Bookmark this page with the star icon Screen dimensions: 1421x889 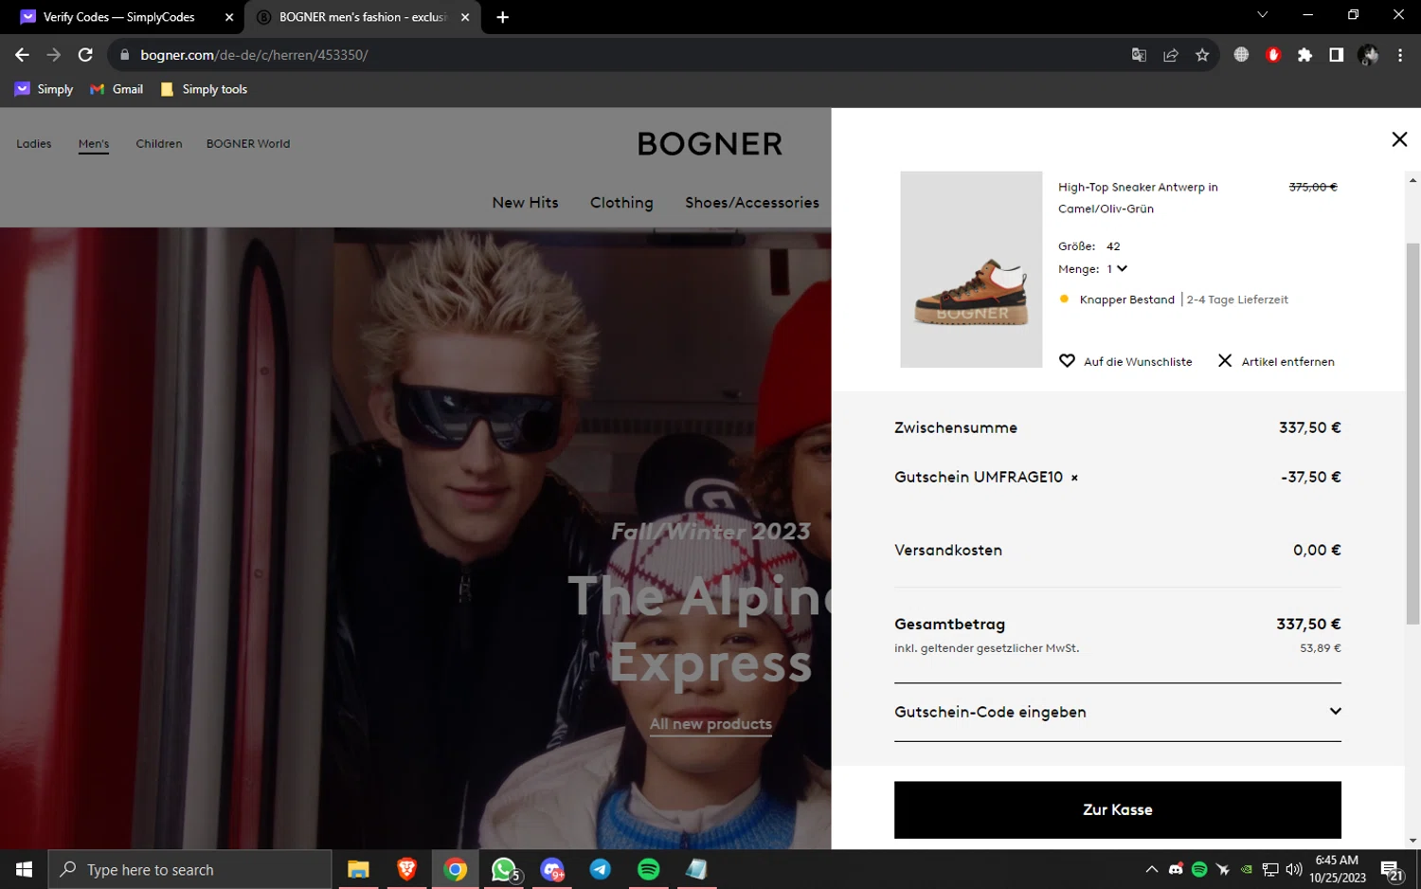(x=1202, y=55)
